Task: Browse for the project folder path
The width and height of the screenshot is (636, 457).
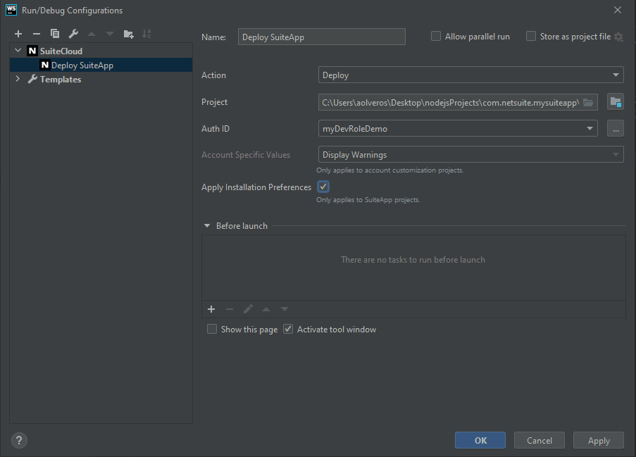Action: (588, 103)
